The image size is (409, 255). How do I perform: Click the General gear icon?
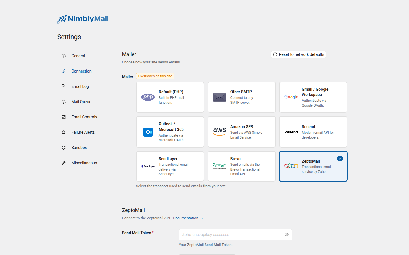pyautogui.click(x=64, y=56)
